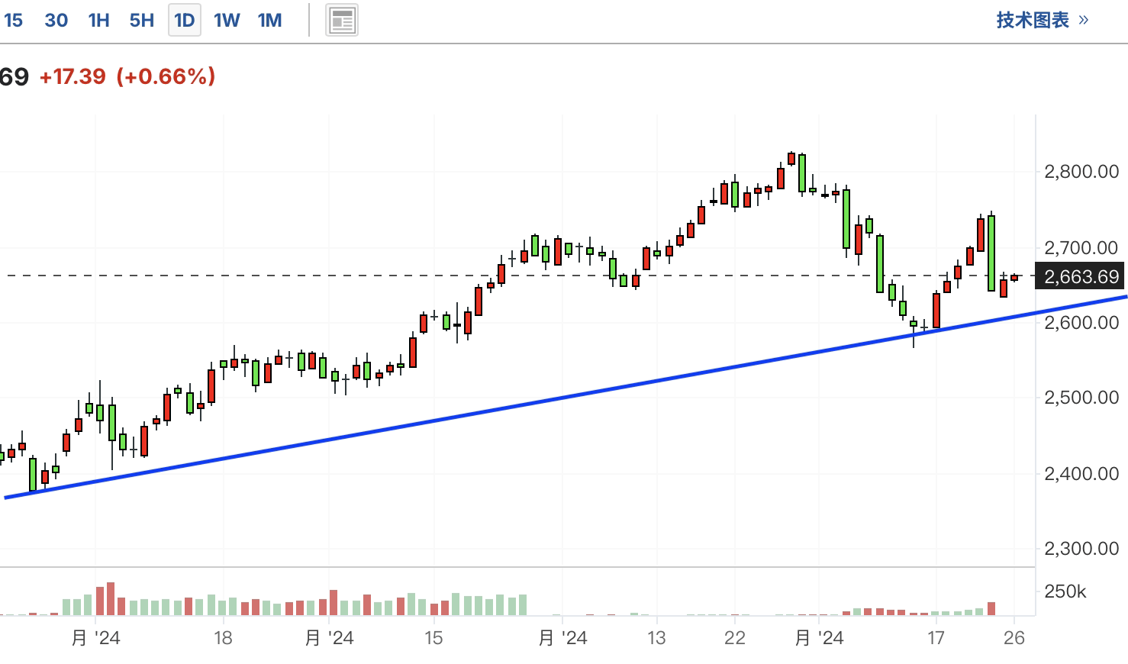Viewport: 1128px width, 664px height.
Task: Click the date label 22 on axis
Action: pos(735,638)
